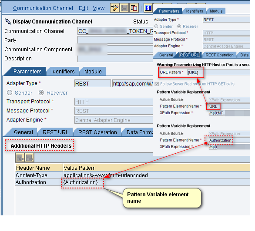Click the adapter namespace http://sap.com/xi field

tap(133, 83)
